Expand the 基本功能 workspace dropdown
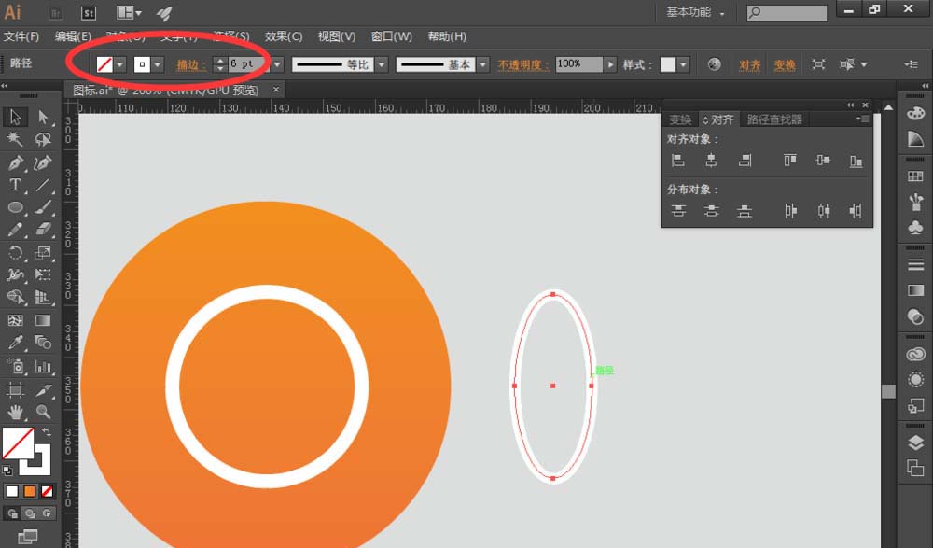 (696, 13)
